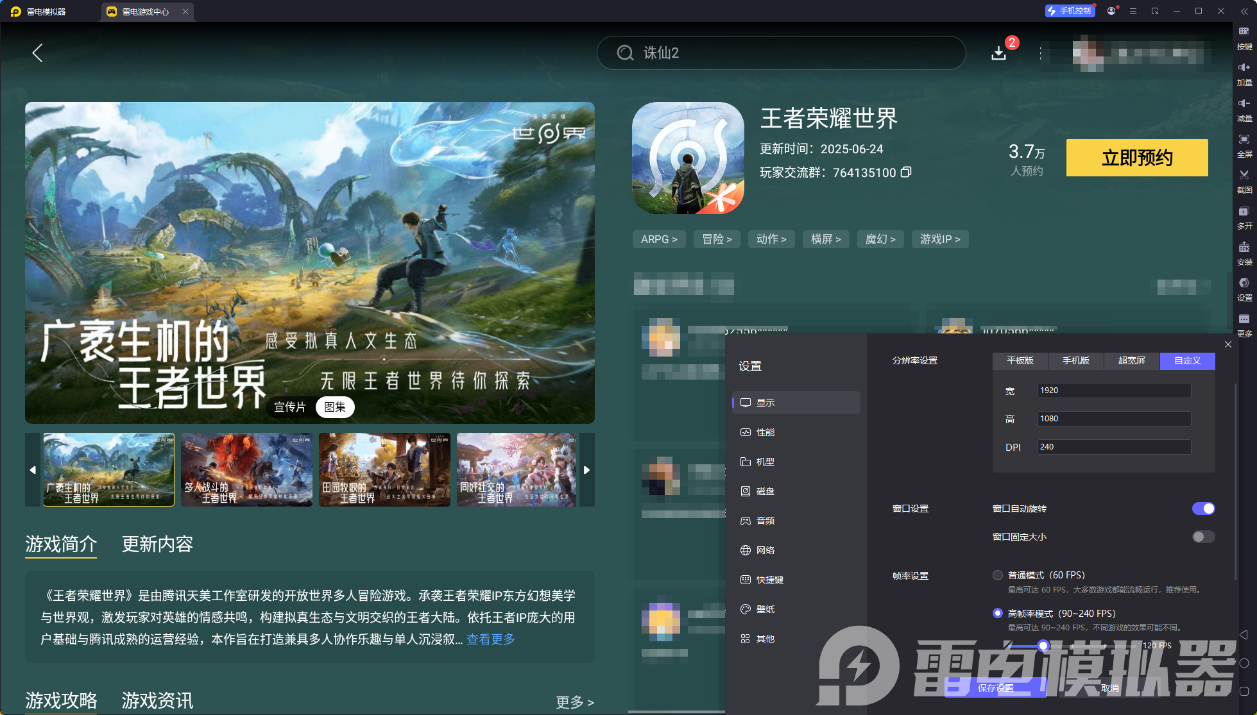Image resolution: width=1257 pixels, height=715 pixels.
Task: Open the 性能 settings panel
Action: [x=765, y=432]
